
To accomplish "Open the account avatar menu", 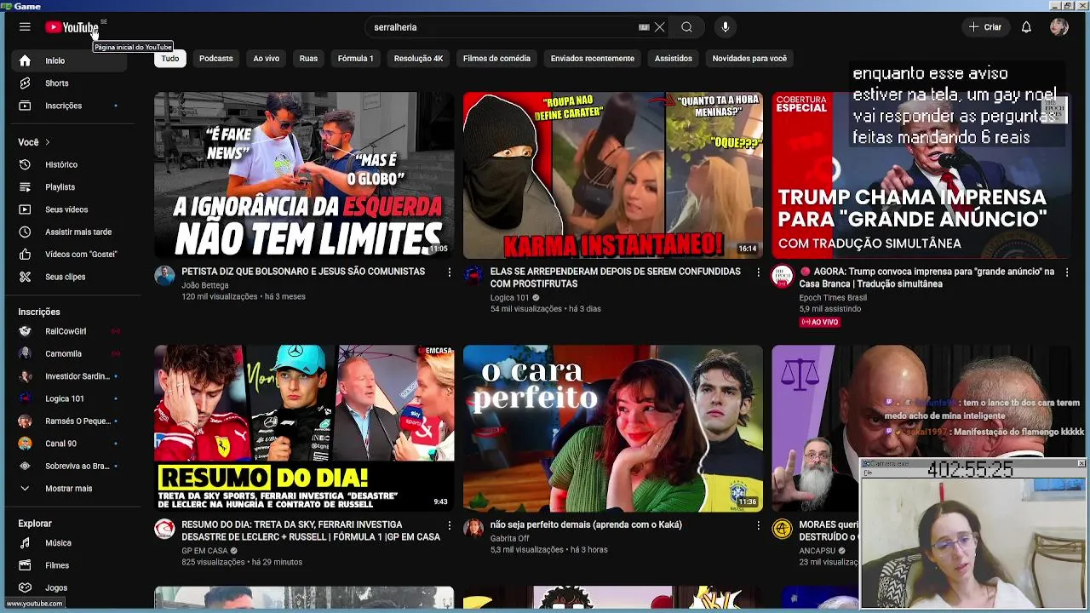I will tap(1059, 27).
